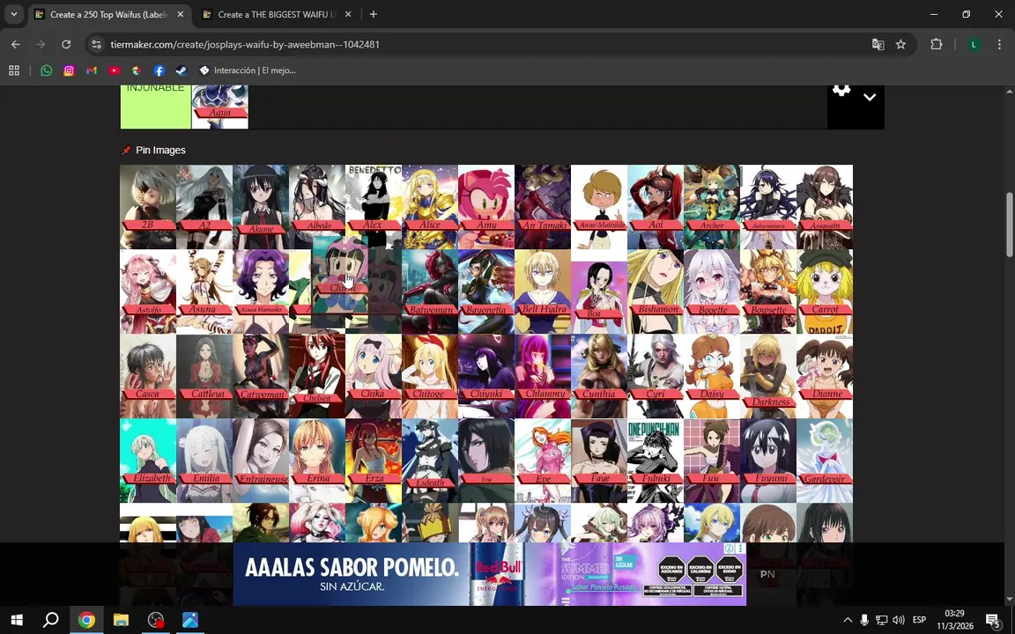
Task: Click the Pin Images label
Action: pyautogui.click(x=160, y=150)
